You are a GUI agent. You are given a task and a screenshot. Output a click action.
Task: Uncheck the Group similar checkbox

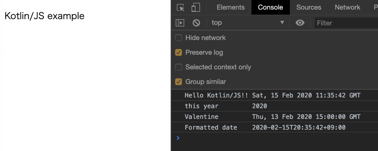coord(179,82)
